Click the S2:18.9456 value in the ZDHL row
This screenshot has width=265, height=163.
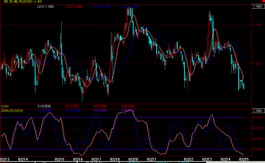tap(73, 111)
